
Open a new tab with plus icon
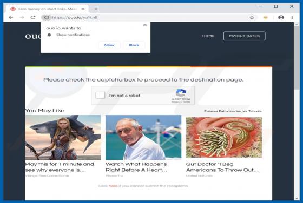[96, 9]
